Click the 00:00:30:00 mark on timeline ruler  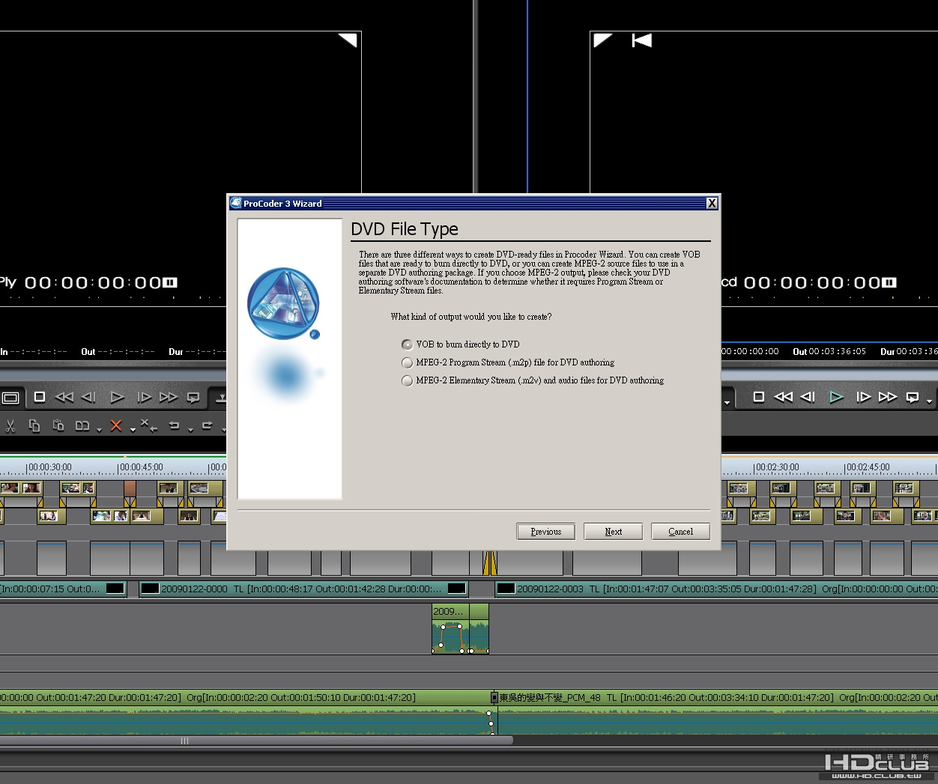point(49,467)
